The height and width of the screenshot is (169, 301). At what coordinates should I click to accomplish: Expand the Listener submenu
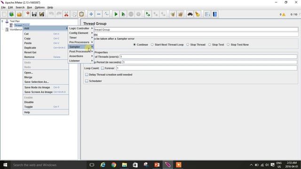(x=81, y=61)
